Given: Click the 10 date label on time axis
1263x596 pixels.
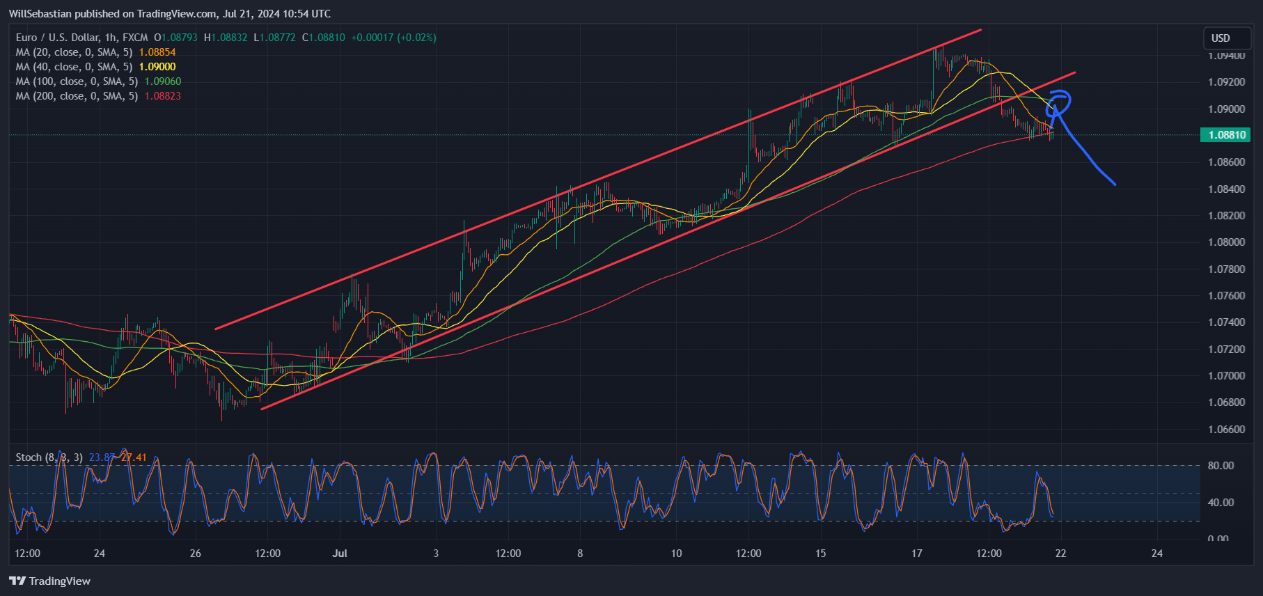Looking at the screenshot, I should [676, 554].
